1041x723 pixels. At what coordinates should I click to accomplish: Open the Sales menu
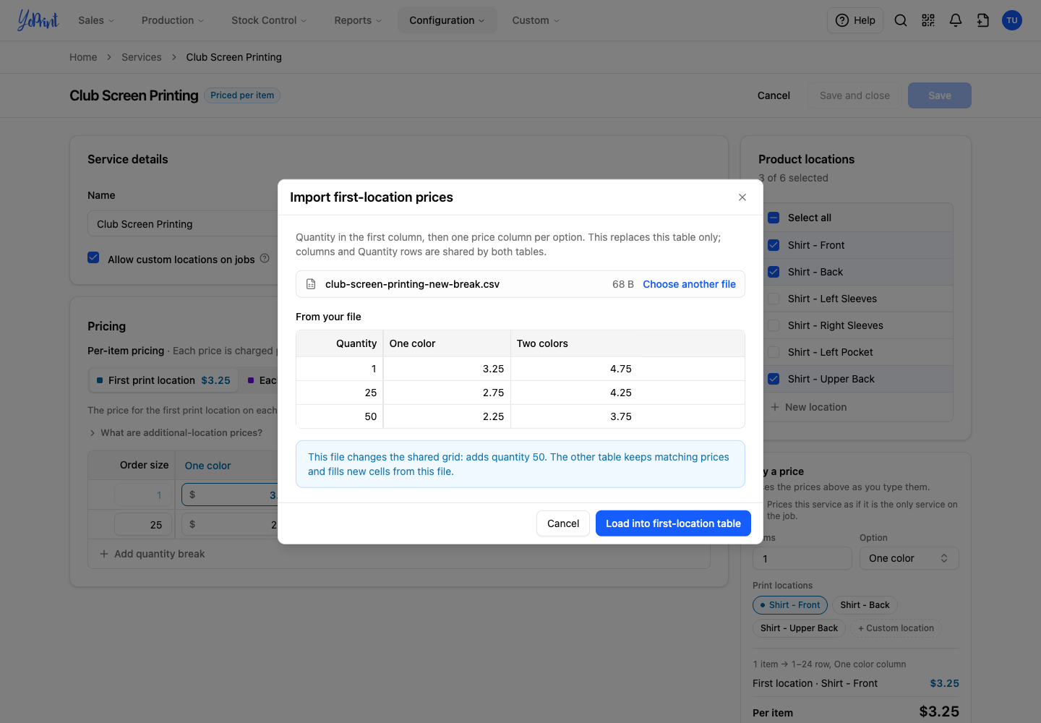(96, 20)
